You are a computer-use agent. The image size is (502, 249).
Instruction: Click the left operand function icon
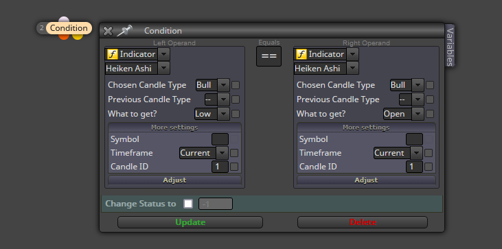pos(113,54)
